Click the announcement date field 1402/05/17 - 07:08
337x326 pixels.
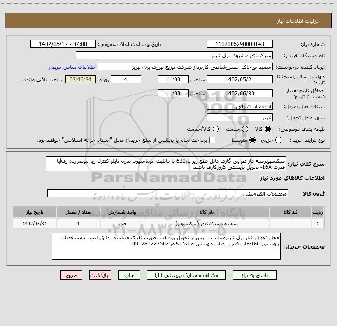[63, 44]
